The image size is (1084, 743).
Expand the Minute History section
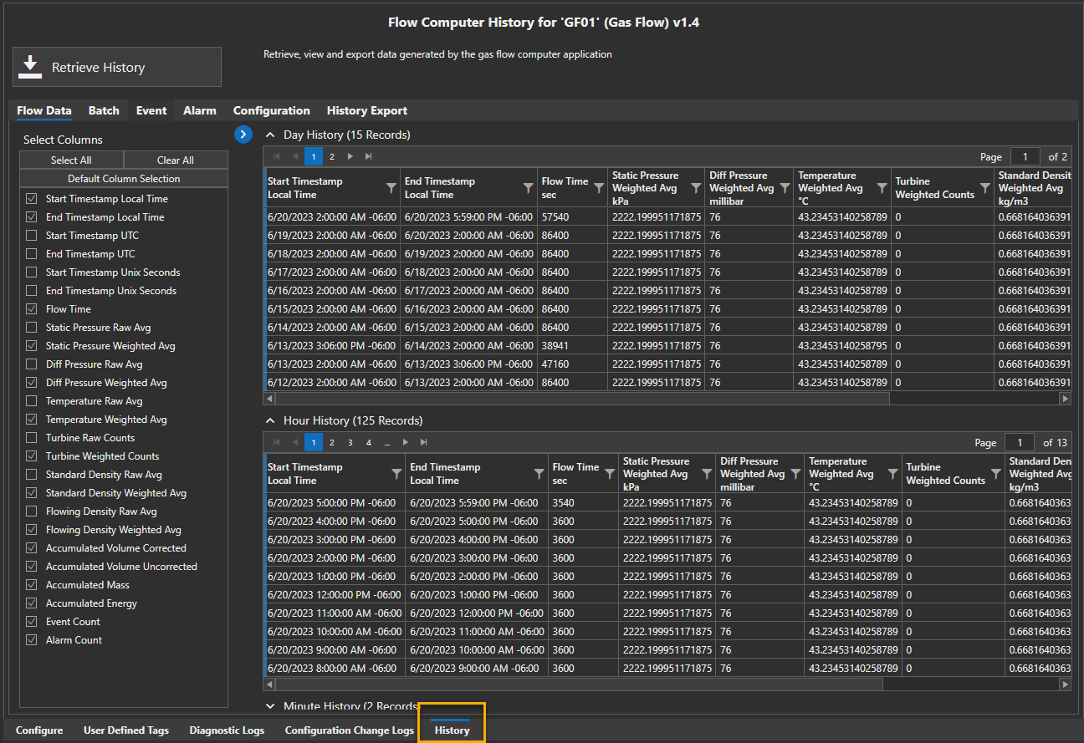(270, 706)
